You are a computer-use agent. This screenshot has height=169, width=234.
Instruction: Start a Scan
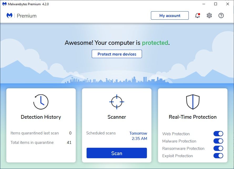pos(116,153)
